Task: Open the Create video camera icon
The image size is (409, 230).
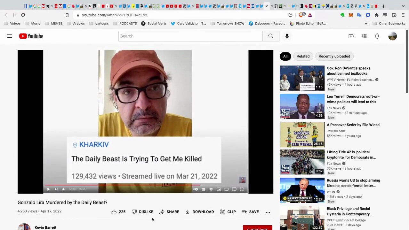Action: pos(351,36)
